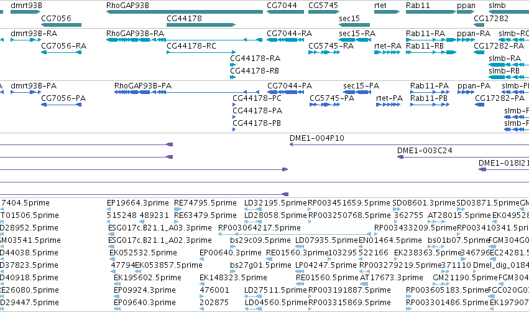Select the CG17282 gene label
The width and height of the screenshot is (529, 312).
(x=491, y=18)
